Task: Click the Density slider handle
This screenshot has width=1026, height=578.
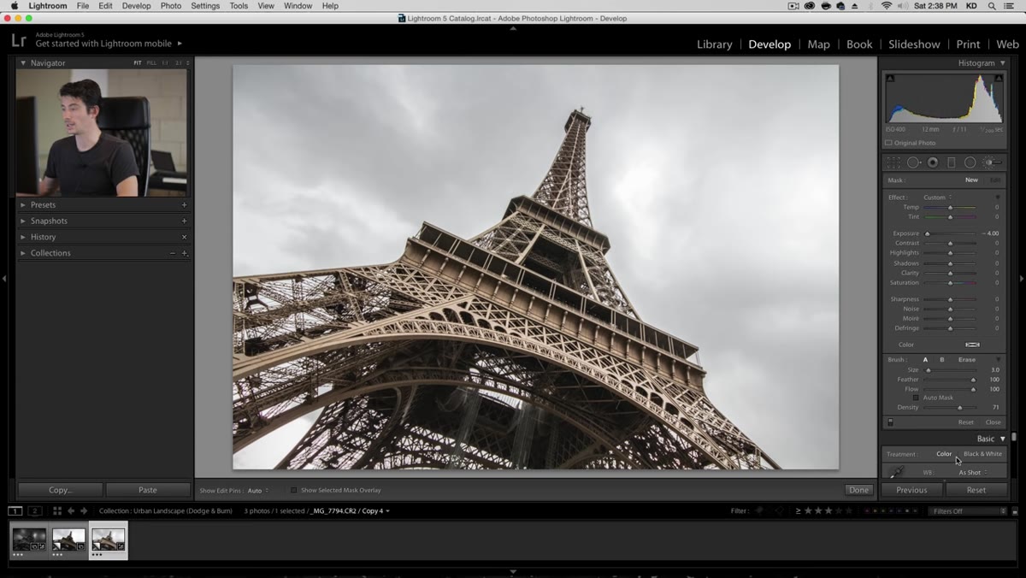Action: [959, 408]
